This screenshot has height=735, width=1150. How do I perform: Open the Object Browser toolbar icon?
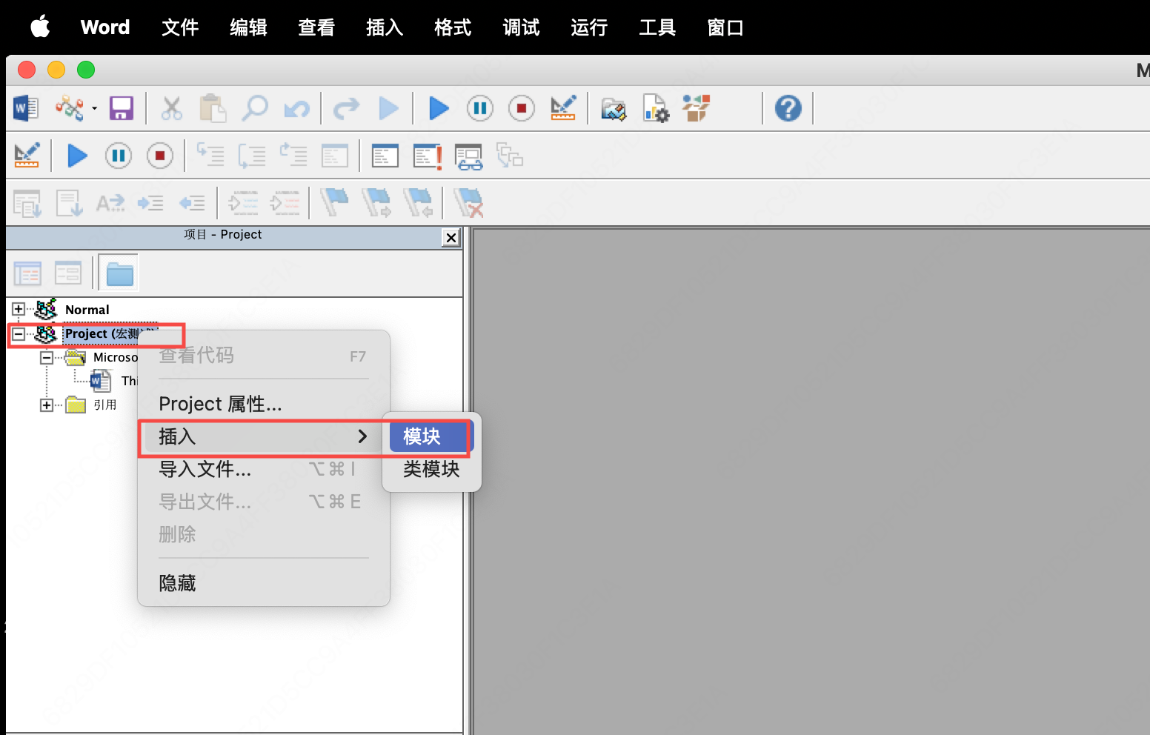pos(697,108)
